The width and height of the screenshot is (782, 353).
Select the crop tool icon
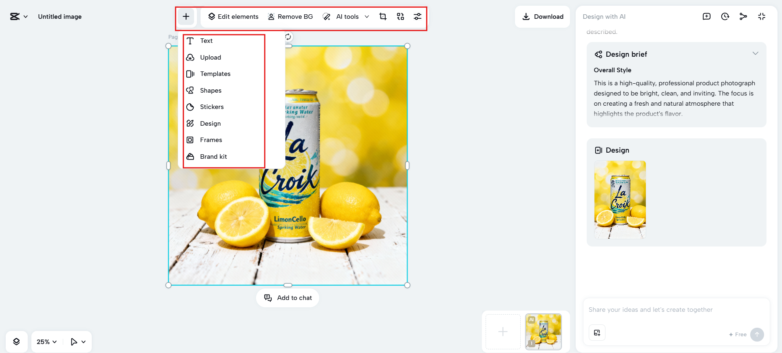click(x=383, y=17)
